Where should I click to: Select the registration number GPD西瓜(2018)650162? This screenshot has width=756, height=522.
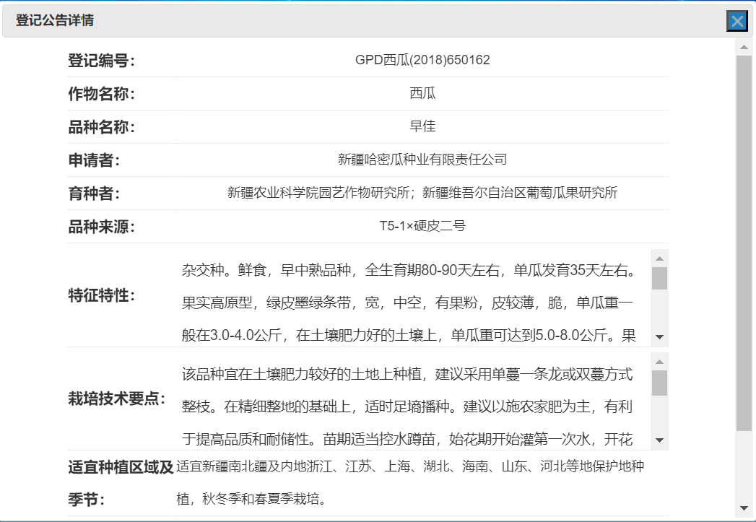coord(422,60)
